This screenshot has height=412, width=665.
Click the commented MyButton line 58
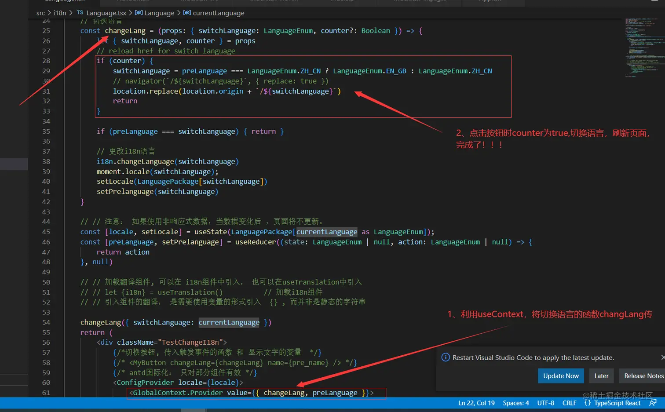tap(235, 363)
